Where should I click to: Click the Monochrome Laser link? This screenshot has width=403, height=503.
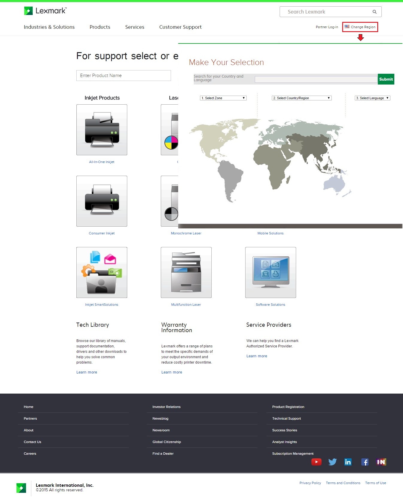pos(186,233)
